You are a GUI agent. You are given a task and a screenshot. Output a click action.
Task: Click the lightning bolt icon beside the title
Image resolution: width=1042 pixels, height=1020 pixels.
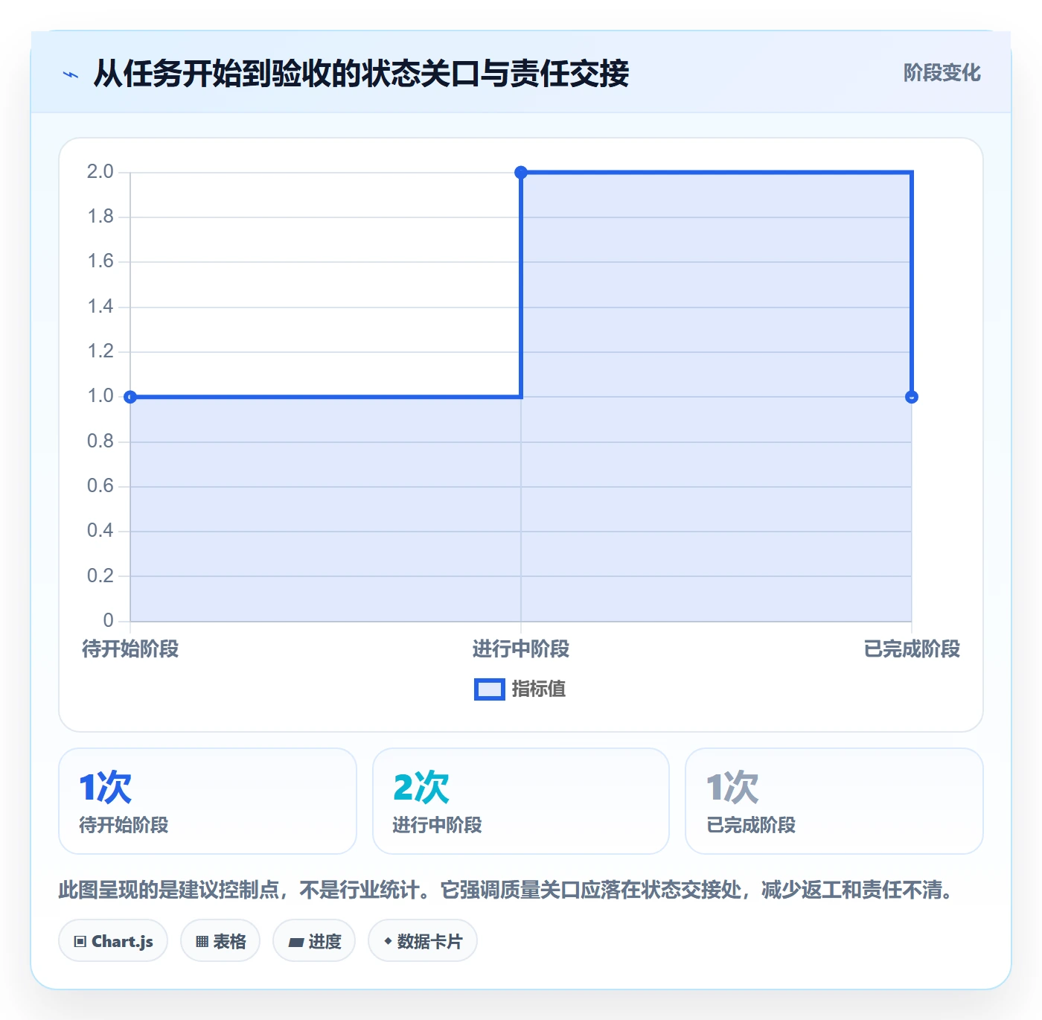[x=71, y=74]
